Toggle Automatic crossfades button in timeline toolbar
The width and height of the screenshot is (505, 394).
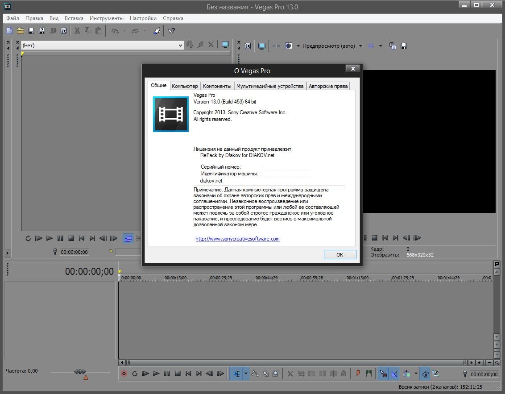pos(394,373)
